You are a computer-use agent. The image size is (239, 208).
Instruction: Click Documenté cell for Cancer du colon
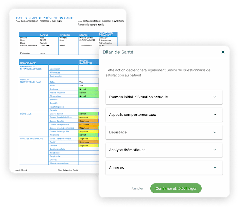88,121
